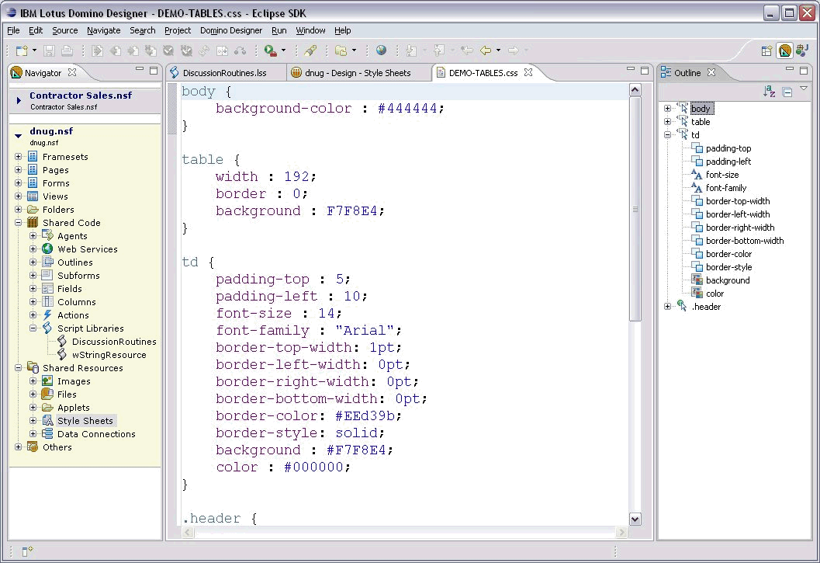Switch to the Domino Designer perspective icon
The image size is (820, 563).
coord(785,50)
